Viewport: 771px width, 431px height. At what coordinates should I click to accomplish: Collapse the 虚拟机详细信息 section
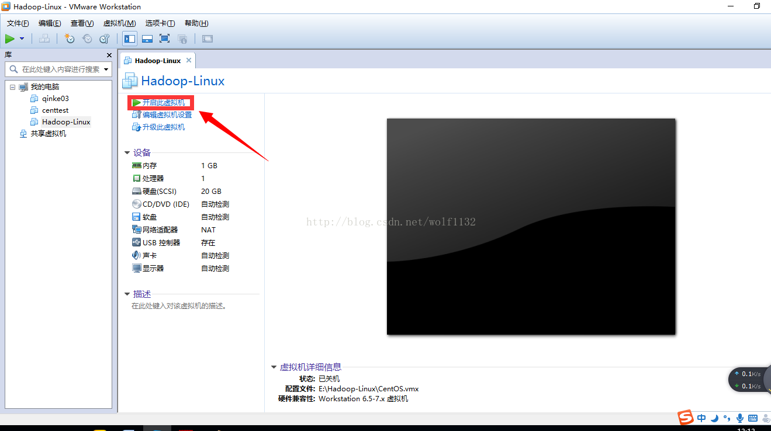coord(274,367)
